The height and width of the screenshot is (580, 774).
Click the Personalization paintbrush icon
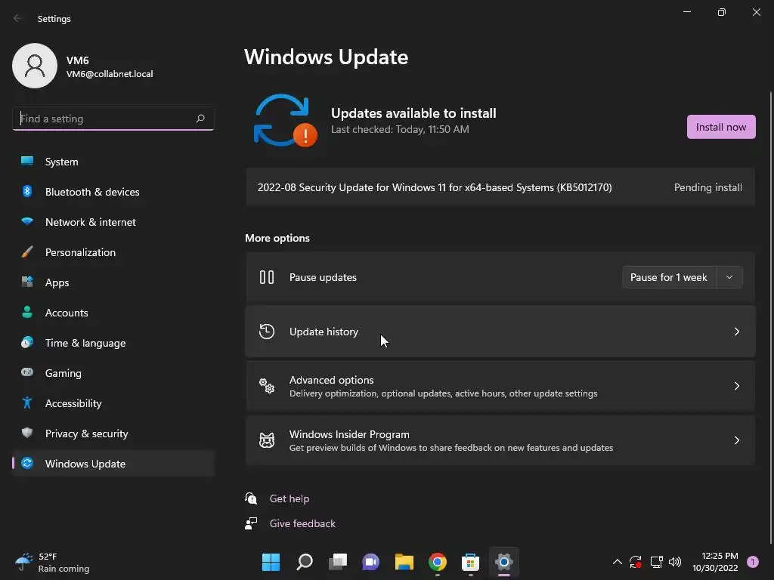click(27, 252)
